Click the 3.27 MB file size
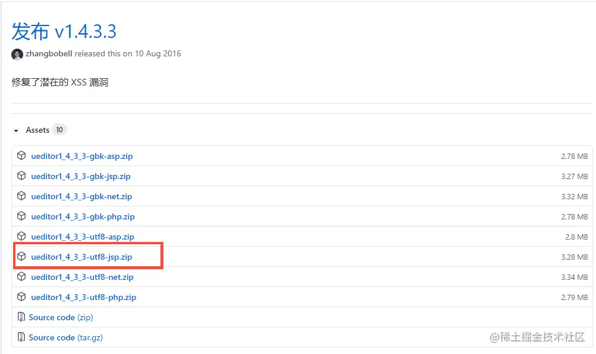Viewport: 596px width, 354px height. 575,176
